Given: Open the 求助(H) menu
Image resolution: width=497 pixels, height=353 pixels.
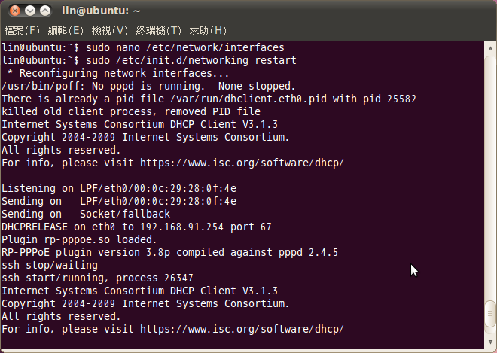Looking at the screenshot, I should [x=208, y=31].
